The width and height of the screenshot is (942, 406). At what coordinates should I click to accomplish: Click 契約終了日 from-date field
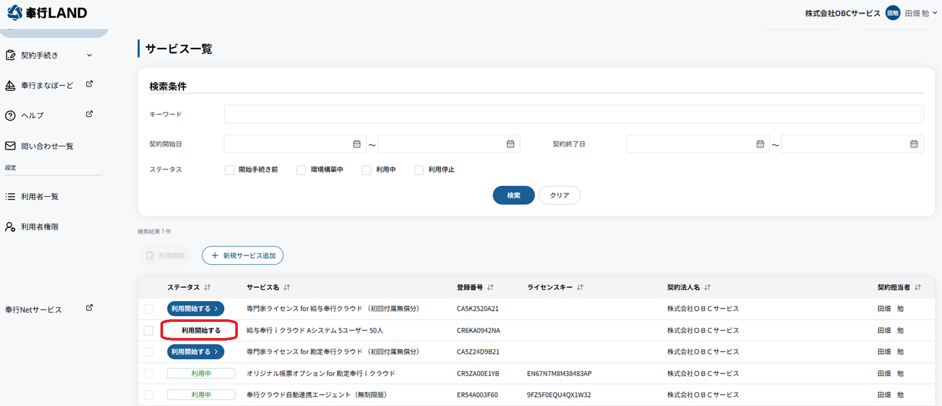(698, 144)
